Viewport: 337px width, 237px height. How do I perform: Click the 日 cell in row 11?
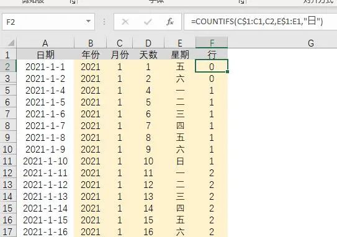(x=180, y=161)
